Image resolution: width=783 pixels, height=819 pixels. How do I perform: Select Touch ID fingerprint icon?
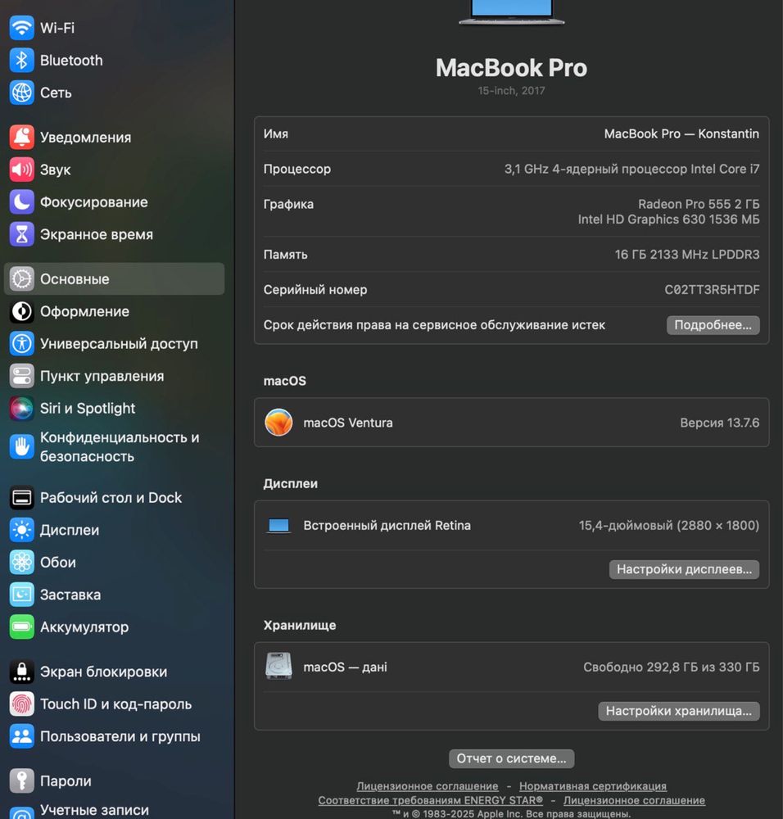(21, 704)
